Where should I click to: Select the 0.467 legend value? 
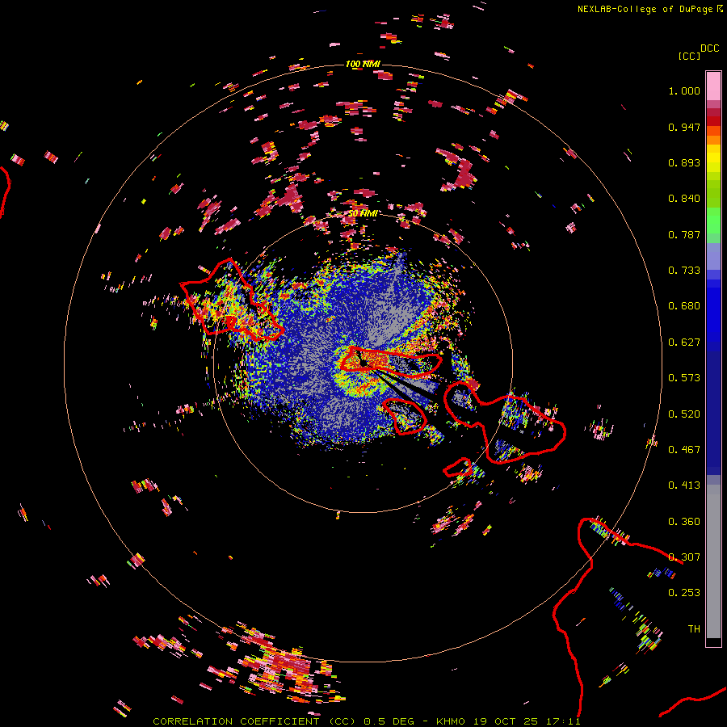(x=684, y=450)
